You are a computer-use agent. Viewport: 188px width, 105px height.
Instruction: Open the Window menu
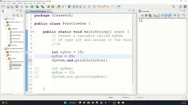click(39, 3)
